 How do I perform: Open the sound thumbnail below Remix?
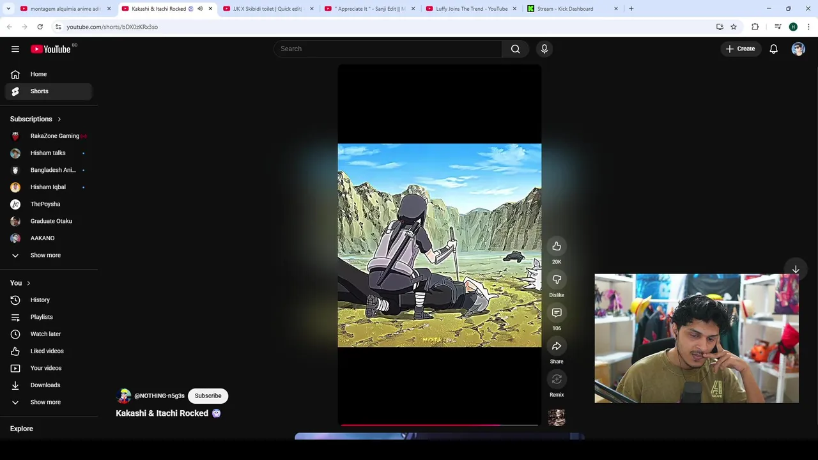click(x=557, y=418)
